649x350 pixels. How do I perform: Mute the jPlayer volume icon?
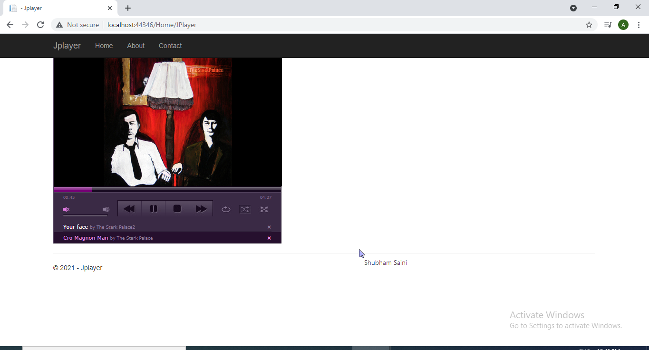(x=66, y=209)
